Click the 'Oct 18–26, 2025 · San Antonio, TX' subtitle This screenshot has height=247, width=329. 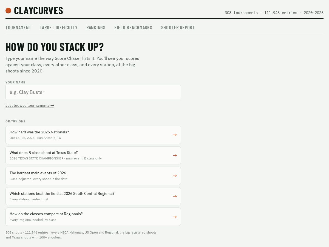pos(35,138)
